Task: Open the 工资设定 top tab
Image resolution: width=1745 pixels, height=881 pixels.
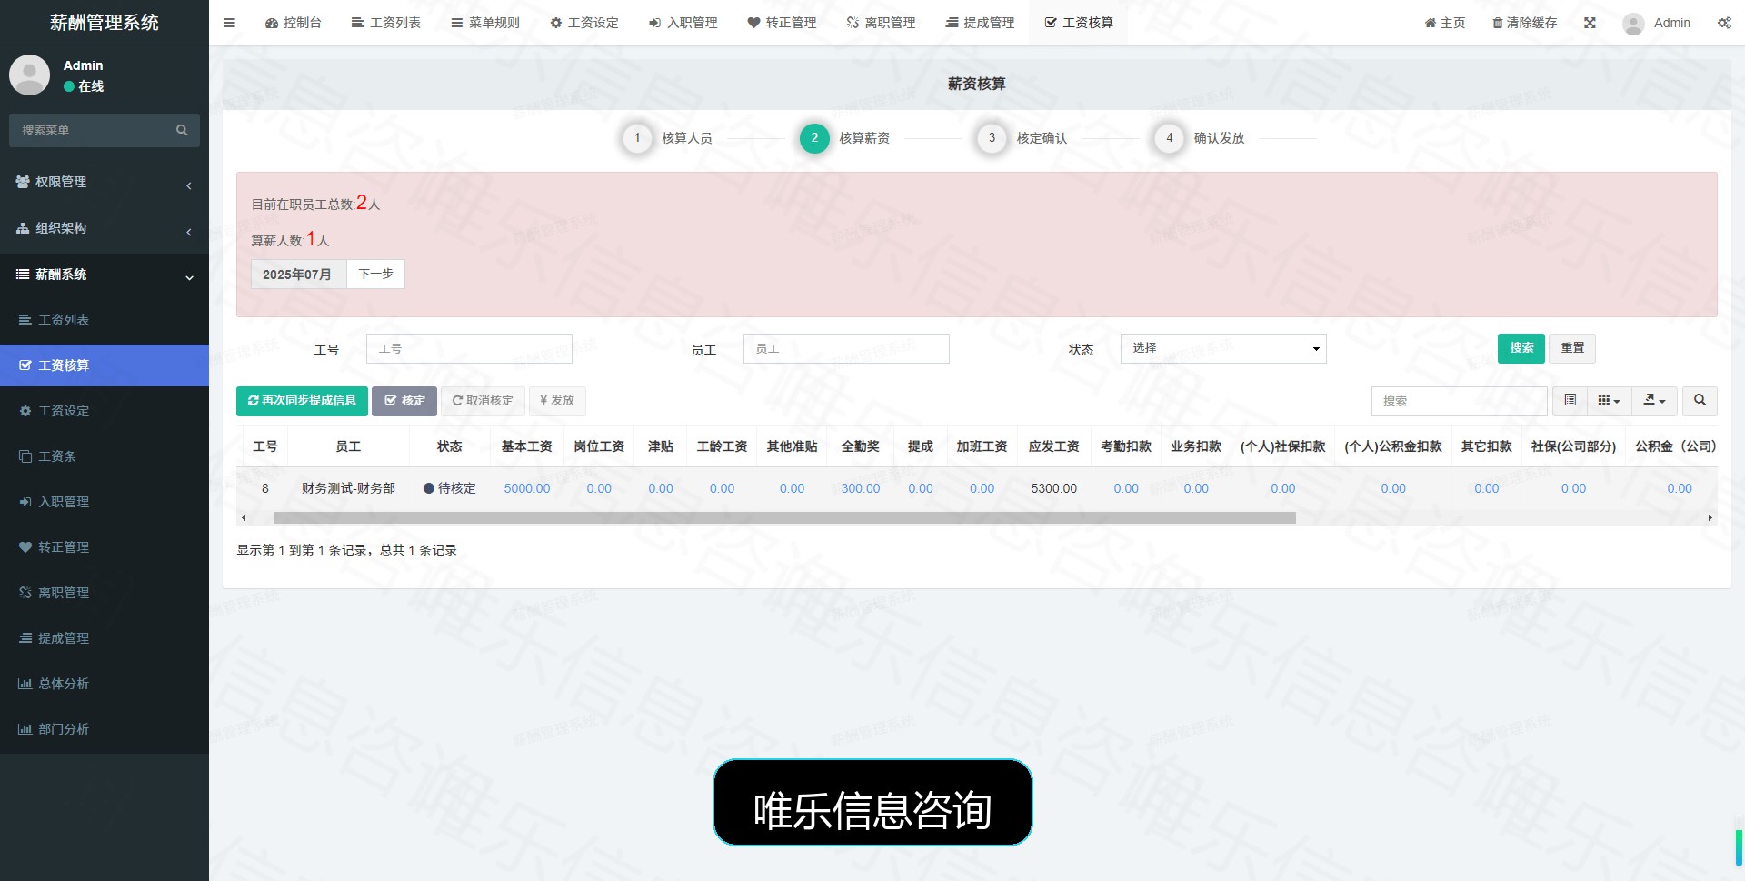Action: pyautogui.click(x=584, y=23)
